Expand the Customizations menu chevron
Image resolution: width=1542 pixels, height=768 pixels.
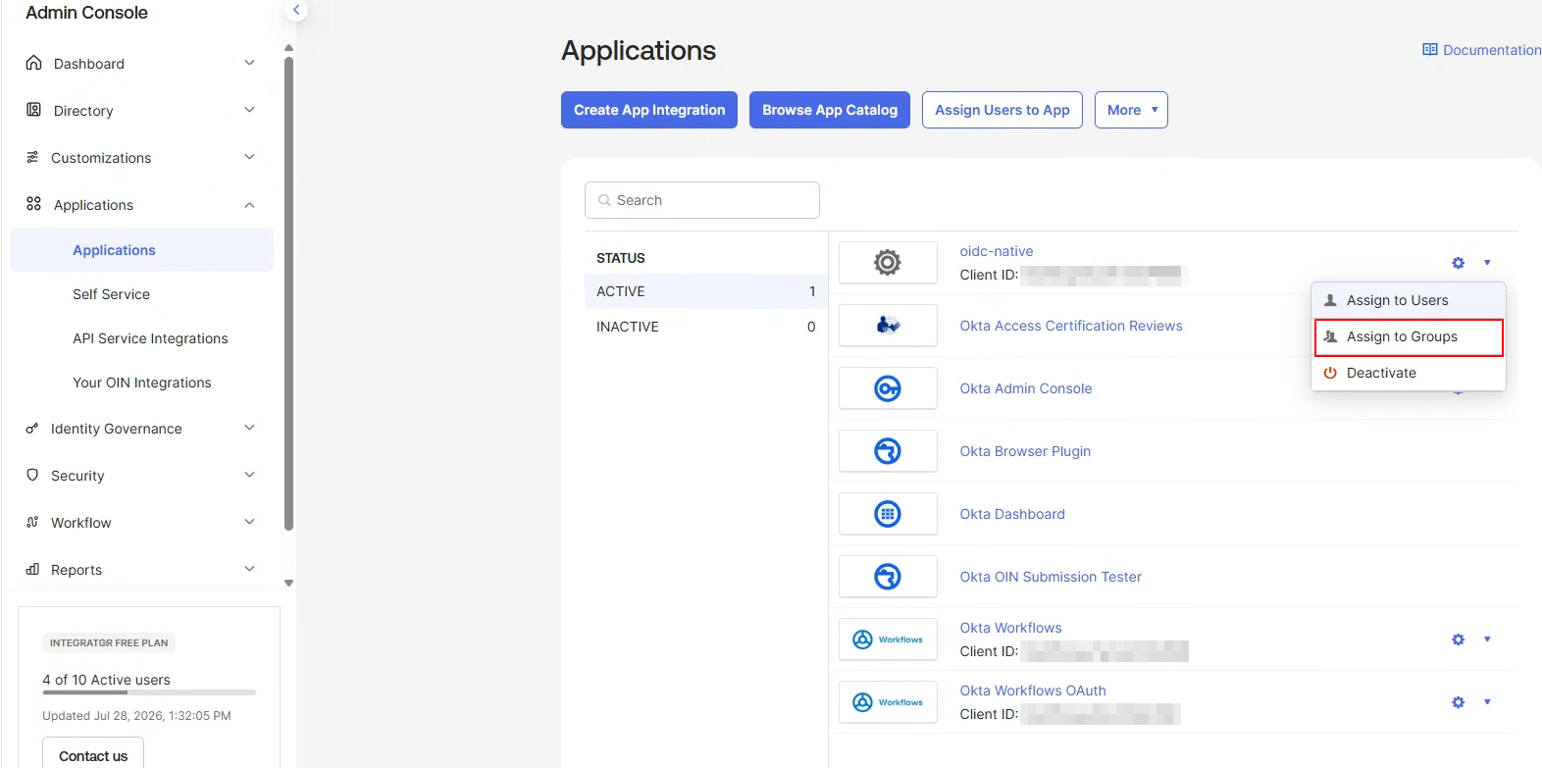click(249, 157)
